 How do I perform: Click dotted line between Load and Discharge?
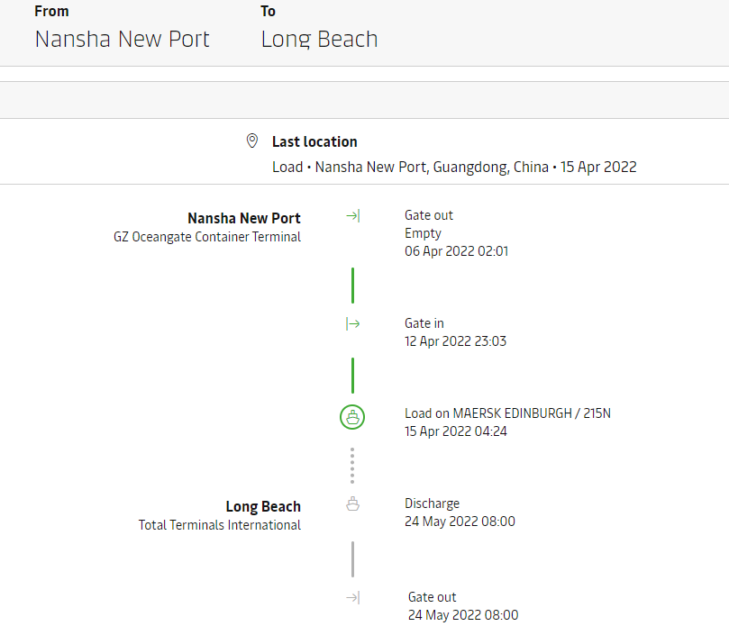[352, 466]
